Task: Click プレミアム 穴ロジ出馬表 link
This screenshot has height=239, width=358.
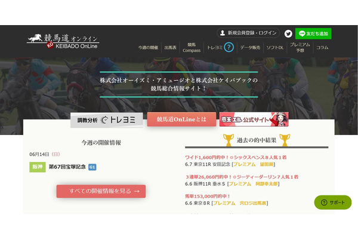Action: (240, 203)
